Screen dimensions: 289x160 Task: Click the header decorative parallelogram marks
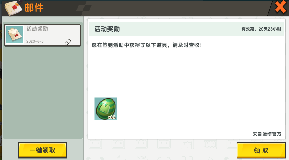click(x=84, y=8)
